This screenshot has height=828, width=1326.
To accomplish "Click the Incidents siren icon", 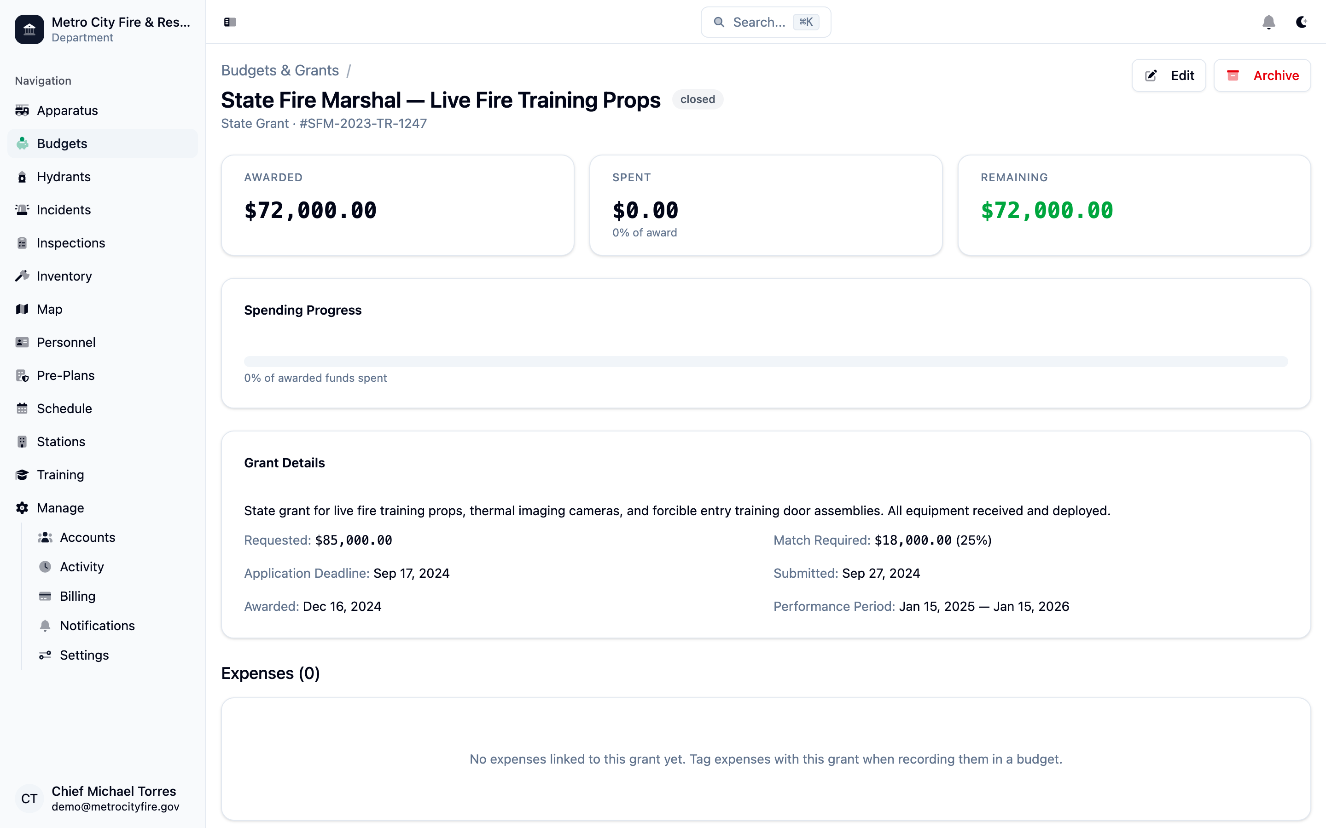I will point(22,210).
